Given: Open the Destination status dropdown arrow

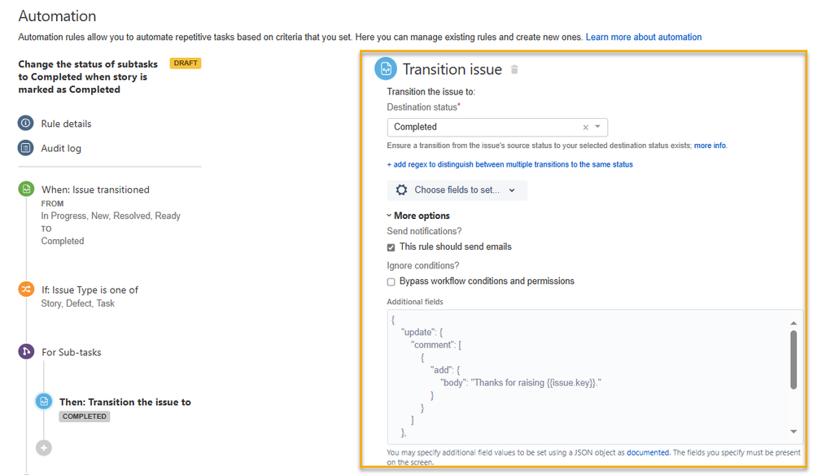Looking at the screenshot, I should pyautogui.click(x=598, y=127).
